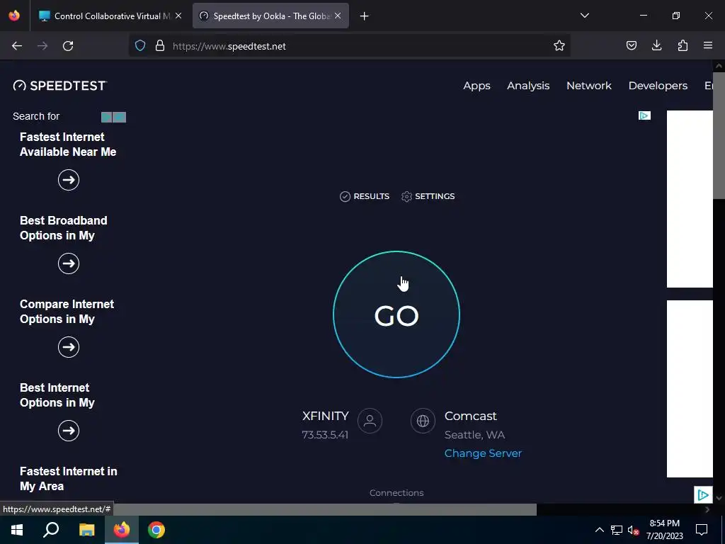The image size is (725, 544).
Task: Open the clock showing 8:54 PM
Action: [x=664, y=530]
